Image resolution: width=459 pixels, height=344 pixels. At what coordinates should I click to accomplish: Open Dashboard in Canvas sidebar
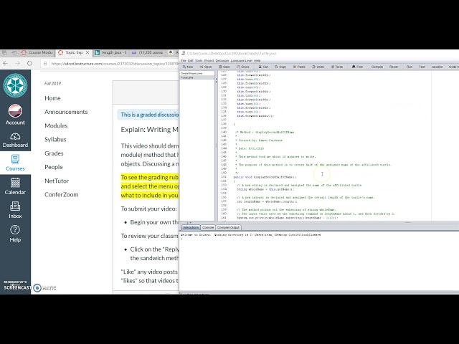click(15, 140)
